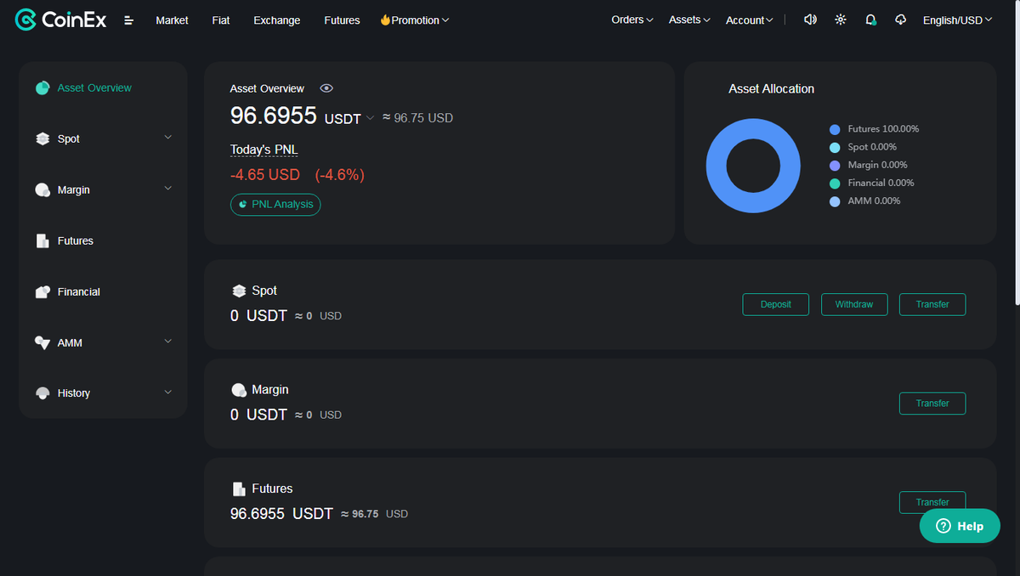Click the (-4.6%) percentage text
The height and width of the screenshot is (576, 1020).
(x=339, y=175)
